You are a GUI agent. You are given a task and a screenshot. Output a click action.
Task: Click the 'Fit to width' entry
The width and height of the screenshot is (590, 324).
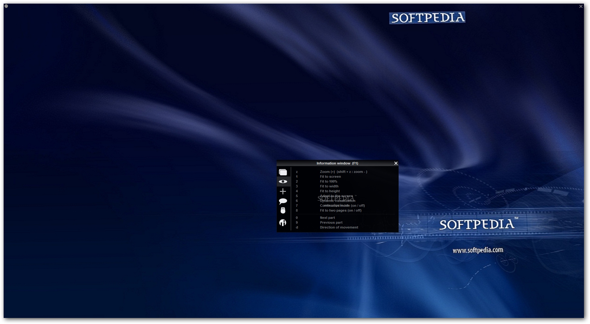[x=329, y=186]
